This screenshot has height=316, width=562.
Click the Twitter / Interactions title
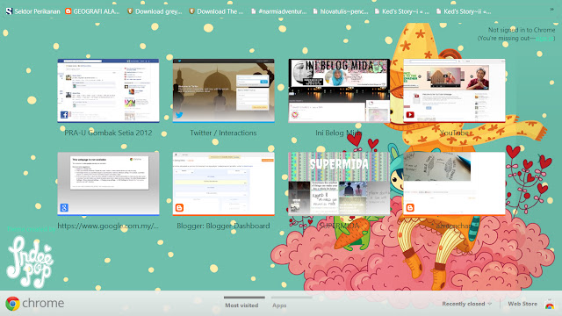(x=223, y=133)
